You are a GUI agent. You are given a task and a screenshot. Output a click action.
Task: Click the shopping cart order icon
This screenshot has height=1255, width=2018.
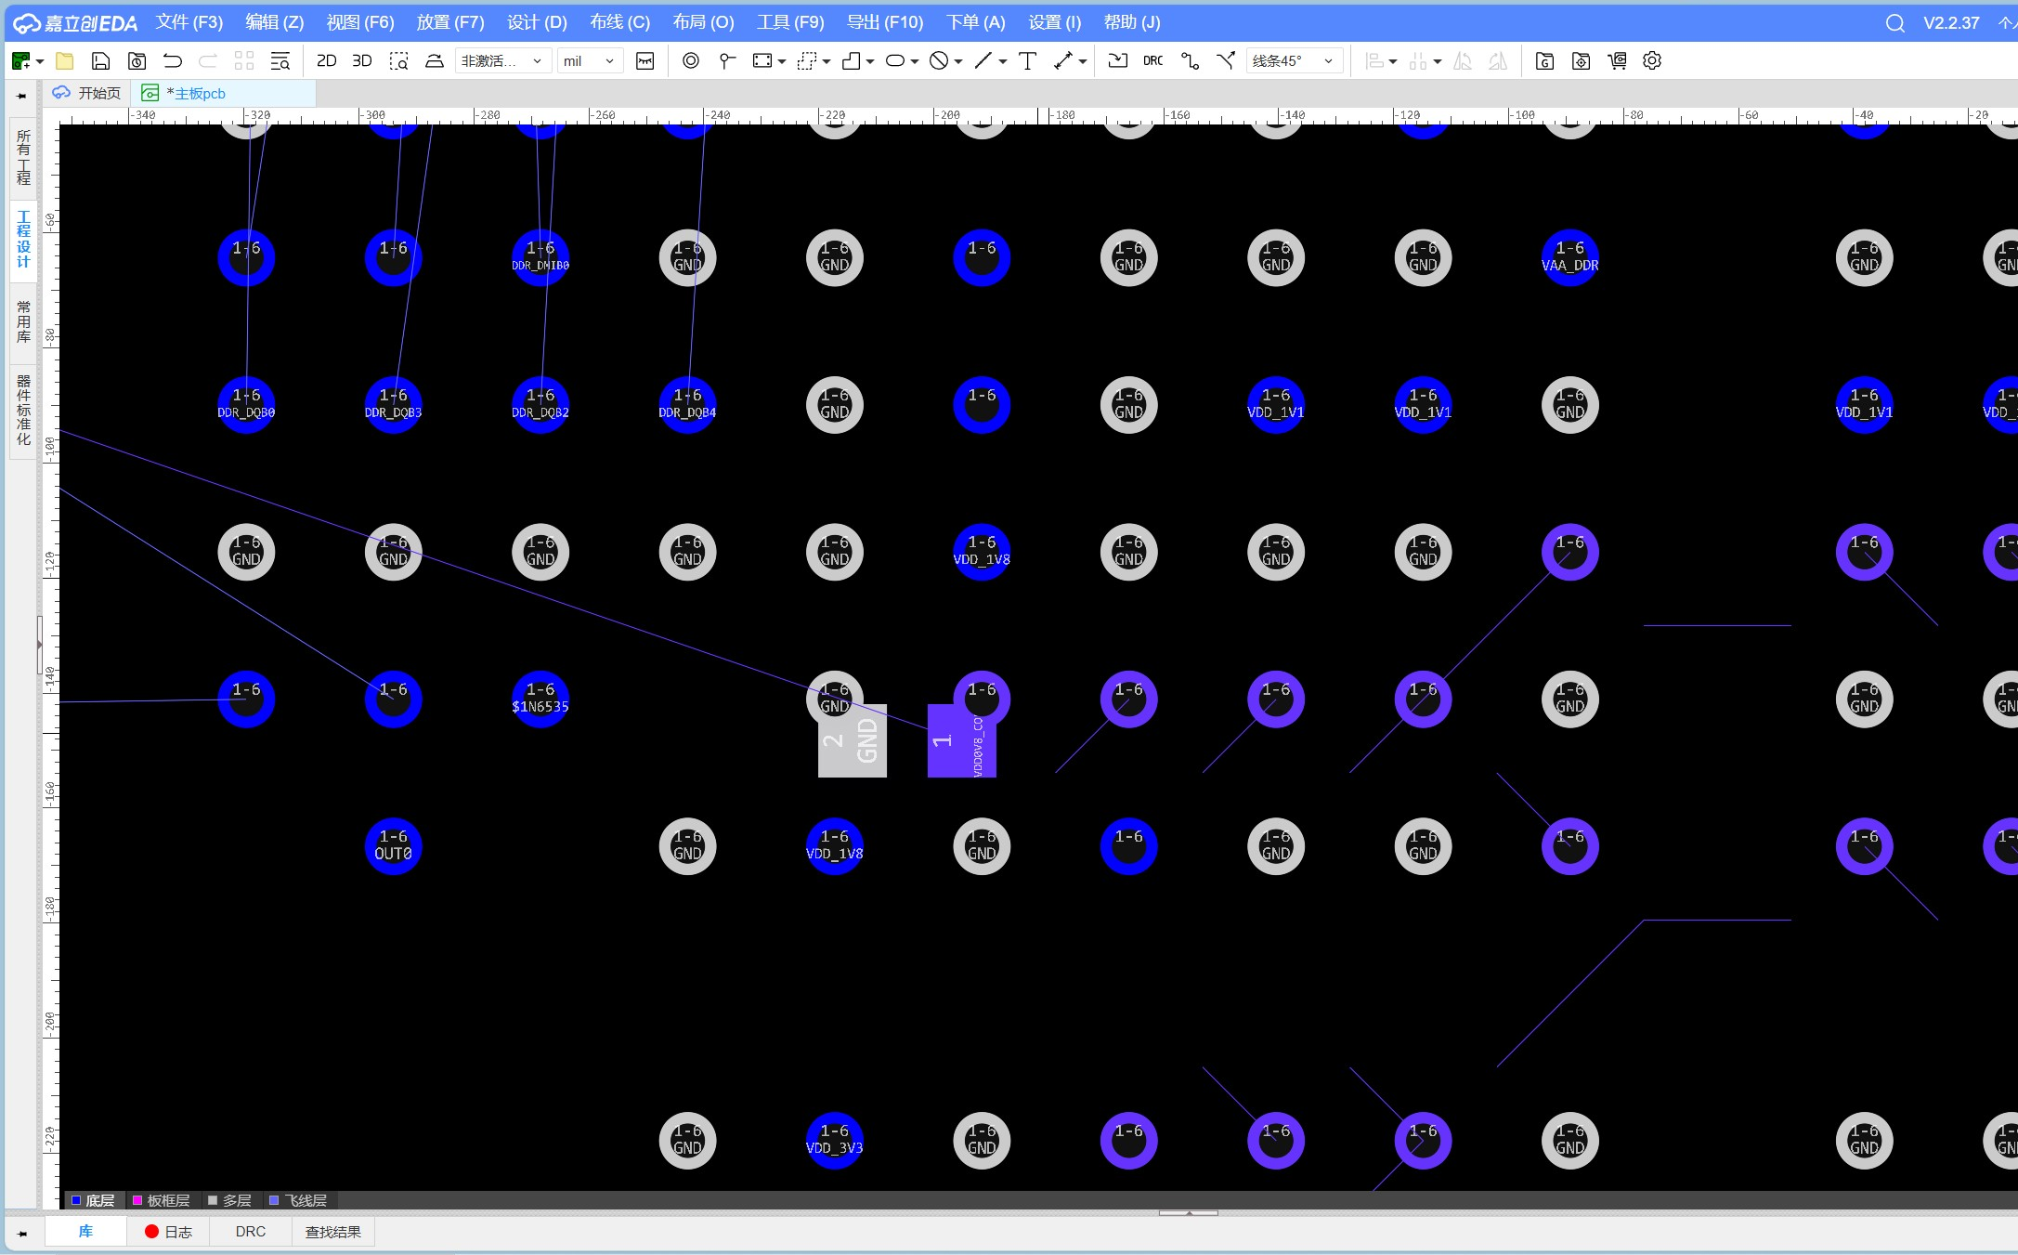click(1617, 61)
